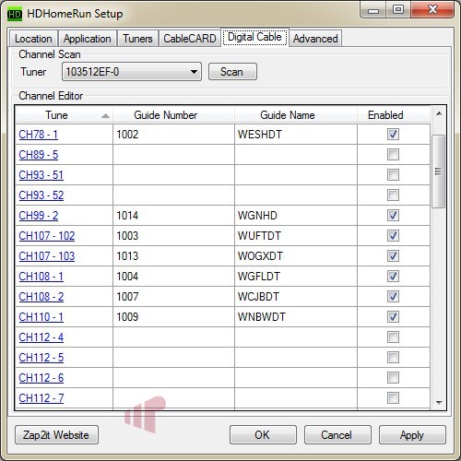Click scrollbar up arrow in channel list
461x461 pixels.
[x=439, y=114]
